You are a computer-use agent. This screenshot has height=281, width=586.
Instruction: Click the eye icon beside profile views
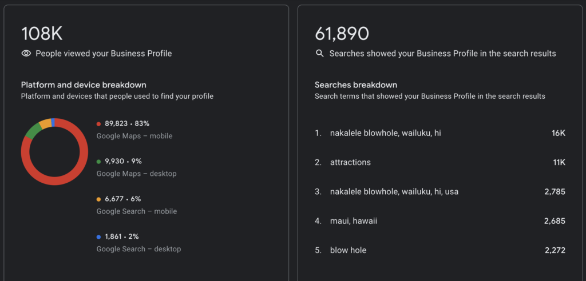tap(26, 53)
